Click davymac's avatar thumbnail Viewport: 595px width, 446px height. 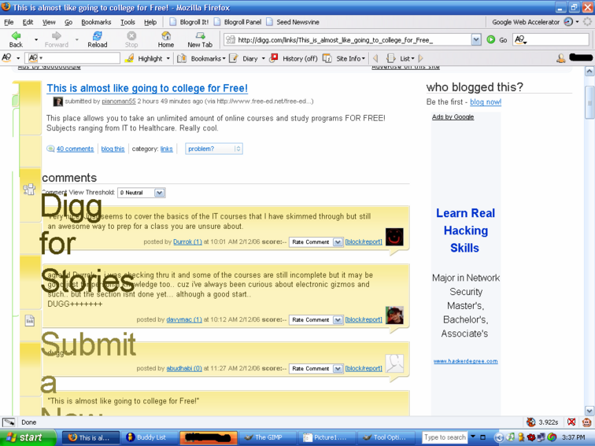coord(394,315)
